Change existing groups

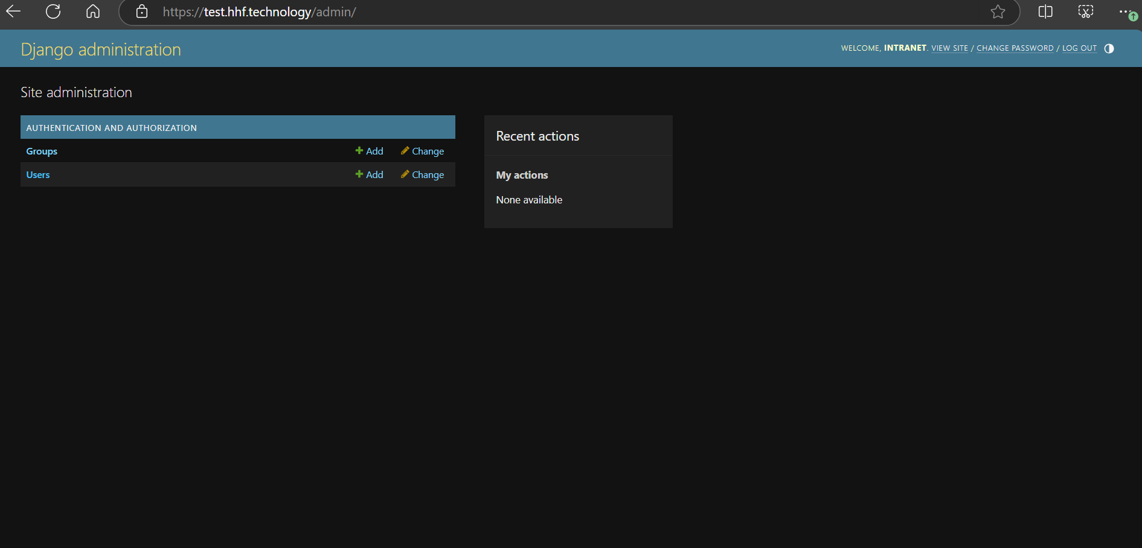pos(422,151)
